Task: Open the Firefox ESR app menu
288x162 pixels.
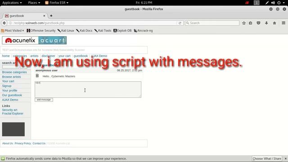Action: pyautogui.click(x=57, y=3)
